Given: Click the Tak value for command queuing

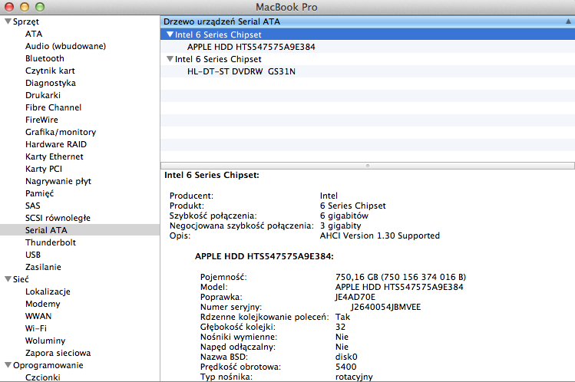Looking at the screenshot, I should 342,317.
